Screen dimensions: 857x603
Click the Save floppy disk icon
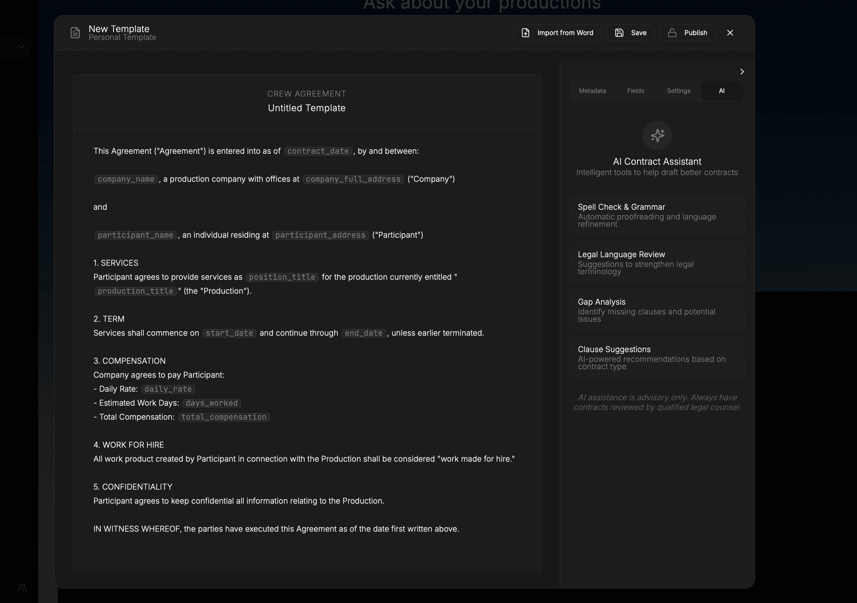619,33
